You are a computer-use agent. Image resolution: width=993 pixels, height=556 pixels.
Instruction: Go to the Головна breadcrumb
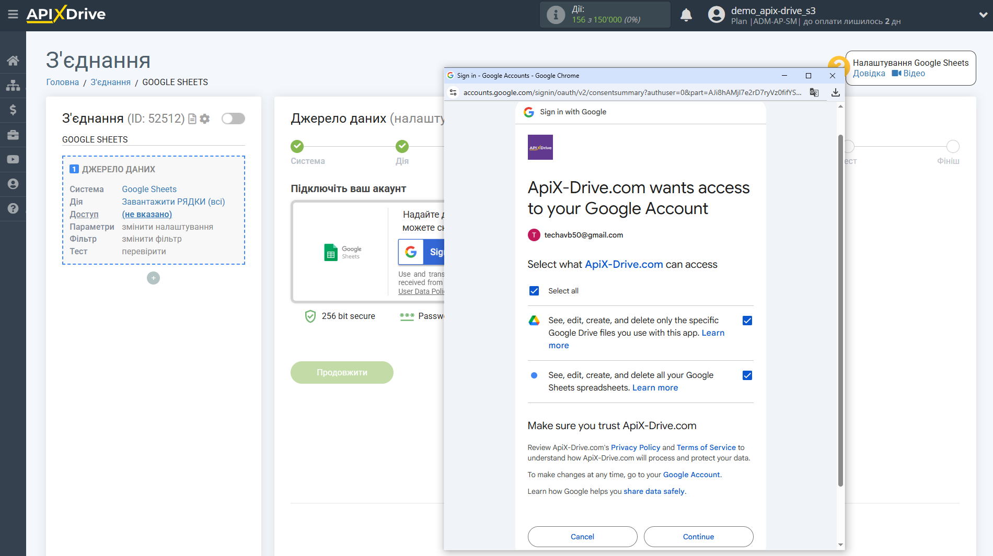pyautogui.click(x=62, y=82)
